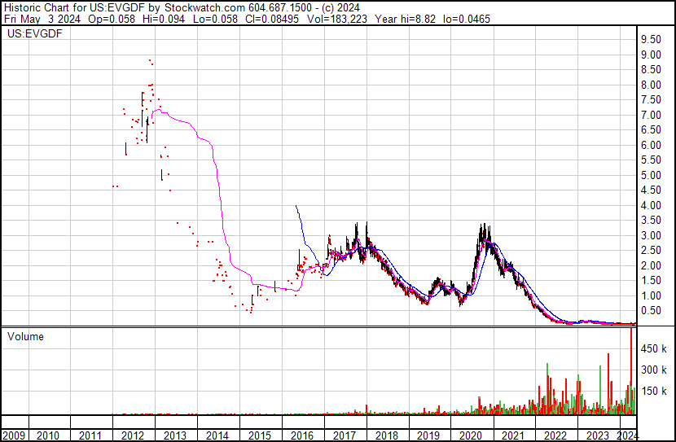The image size is (676, 442).
Task: Click the 2012 year label on time axis
Action: (133, 435)
